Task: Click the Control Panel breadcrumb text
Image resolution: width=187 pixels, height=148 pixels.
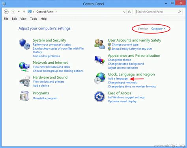Action: pos(45,12)
